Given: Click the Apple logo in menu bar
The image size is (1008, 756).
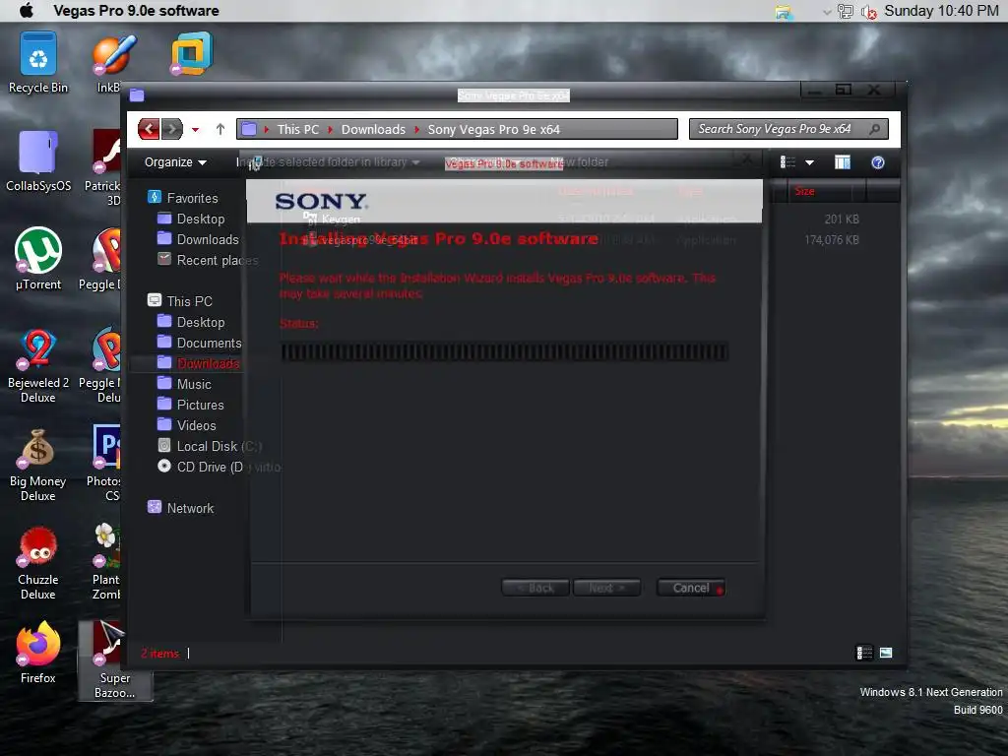Looking at the screenshot, I should [27, 10].
